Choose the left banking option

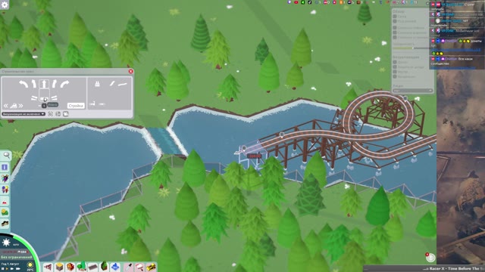coord(33,98)
